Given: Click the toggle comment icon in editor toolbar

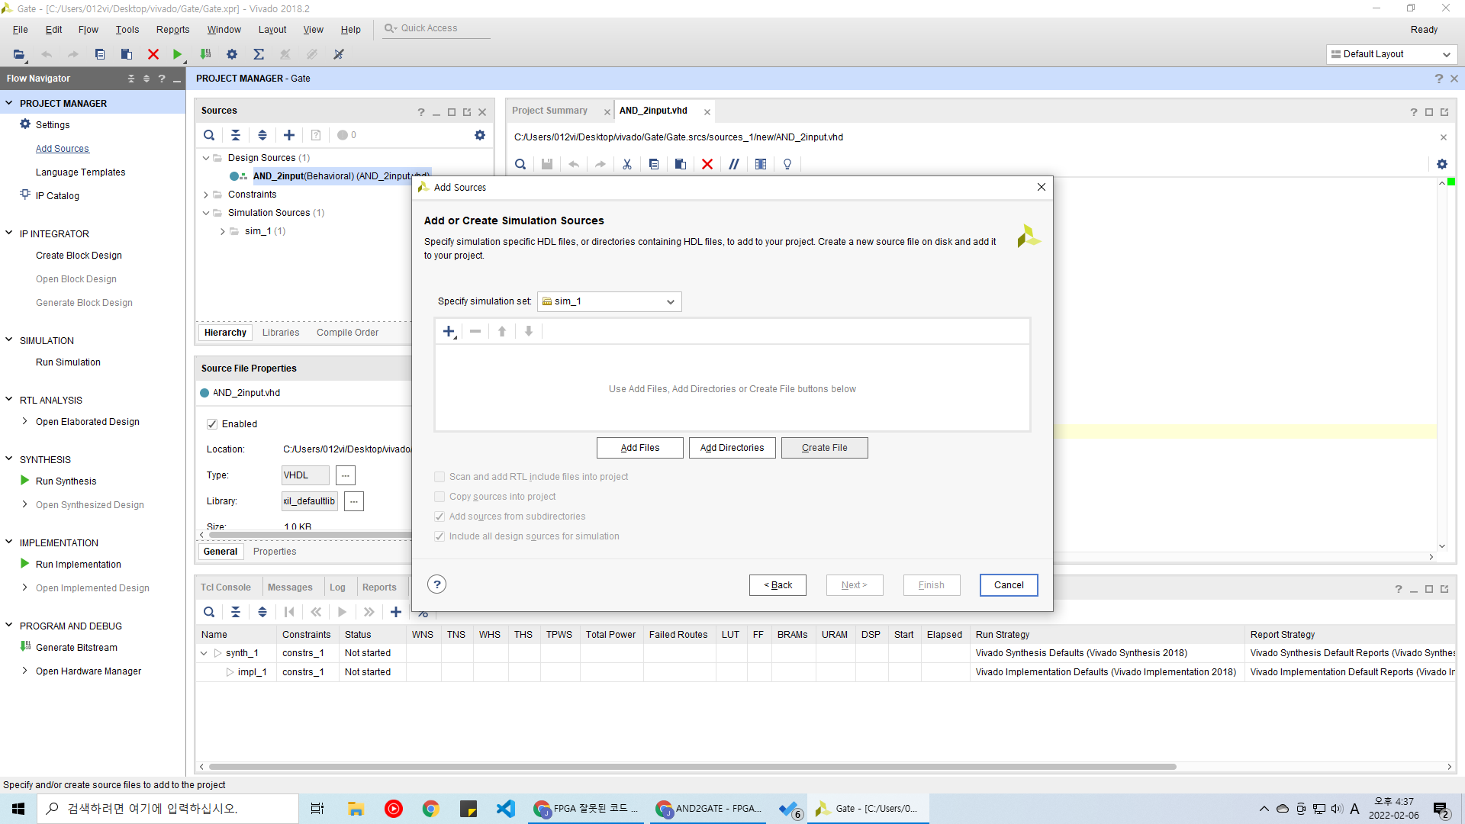Looking at the screenshot, I should pyautogui.click(x=733, y=164).
